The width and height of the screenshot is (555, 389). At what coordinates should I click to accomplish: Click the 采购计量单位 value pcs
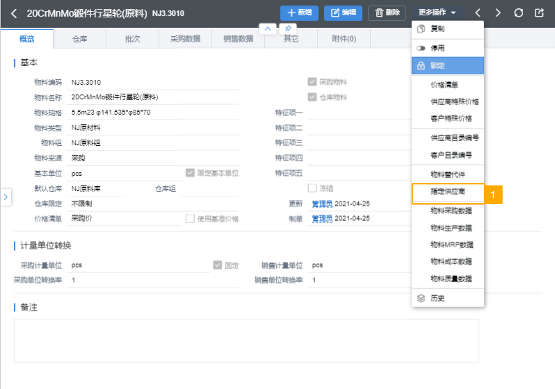pos(77,265)
